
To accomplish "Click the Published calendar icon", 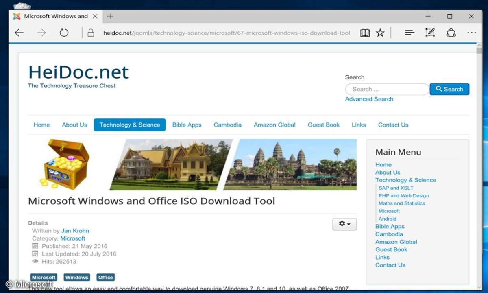I will tap(35, 246).
